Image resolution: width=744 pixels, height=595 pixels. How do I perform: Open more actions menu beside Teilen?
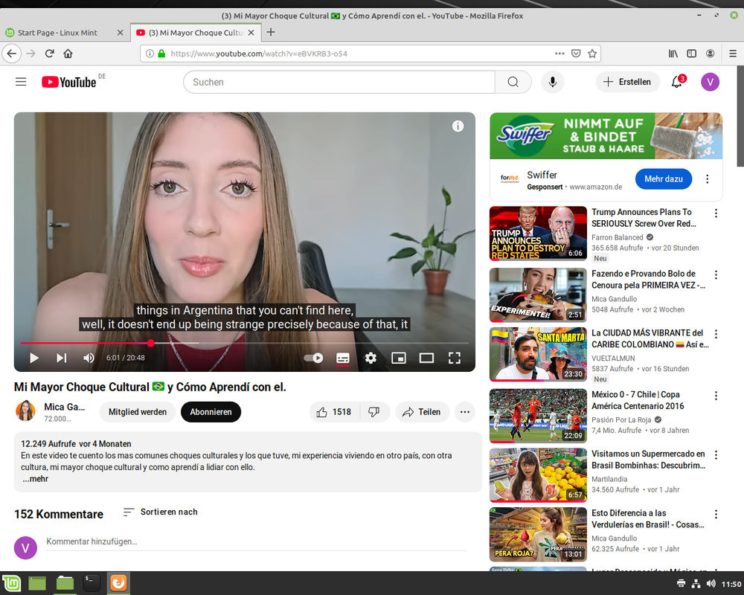tap(464, 412)
